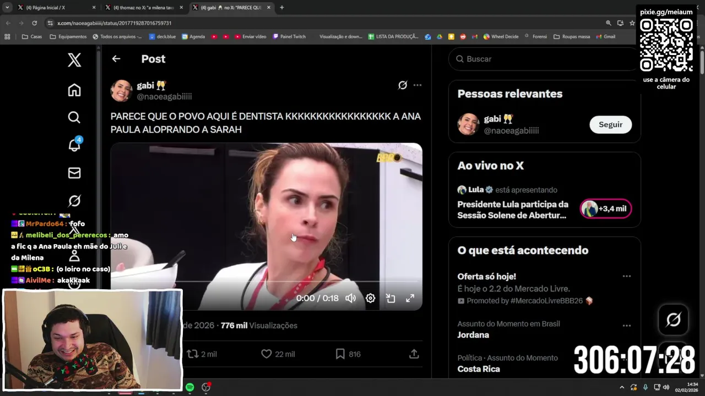Open gabi's avatar on the post
705x396 pixels.
coord(121,91)
